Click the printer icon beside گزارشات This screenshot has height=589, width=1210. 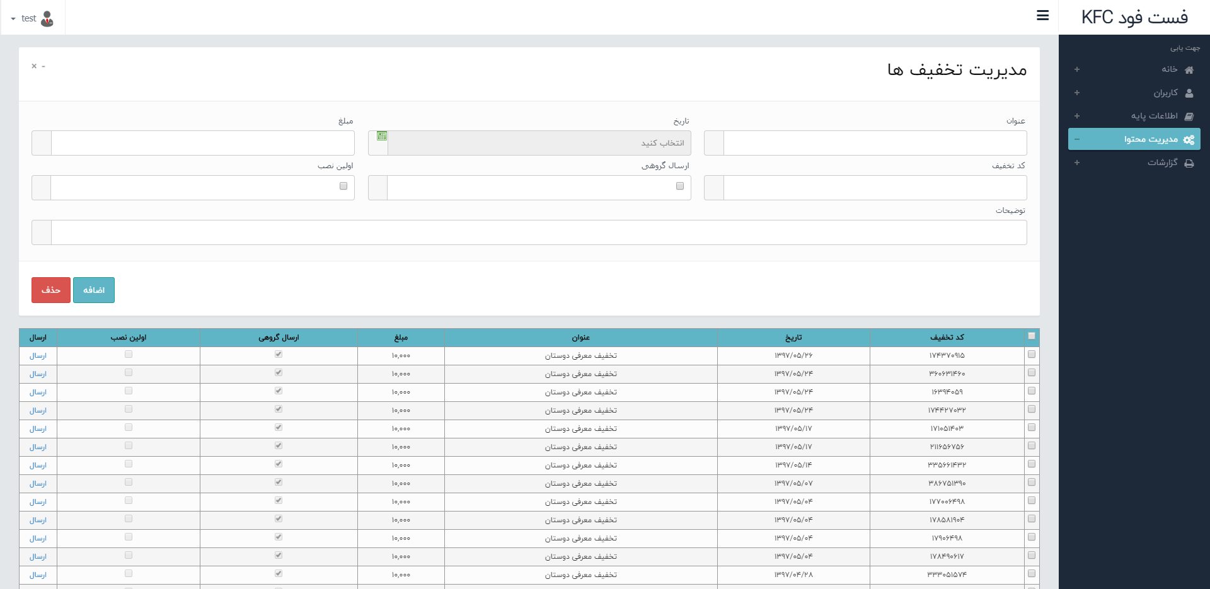pos(1189,163)
